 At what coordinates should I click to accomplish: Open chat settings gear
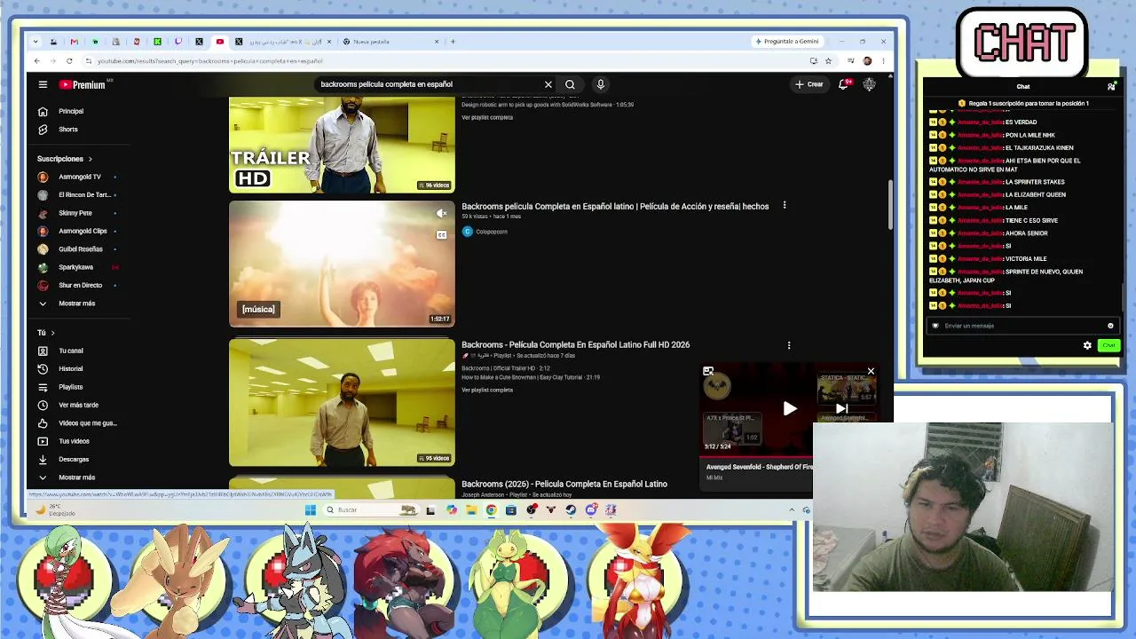click(1087, 345)
